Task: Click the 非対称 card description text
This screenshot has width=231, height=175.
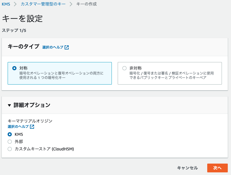Action: 171,76
